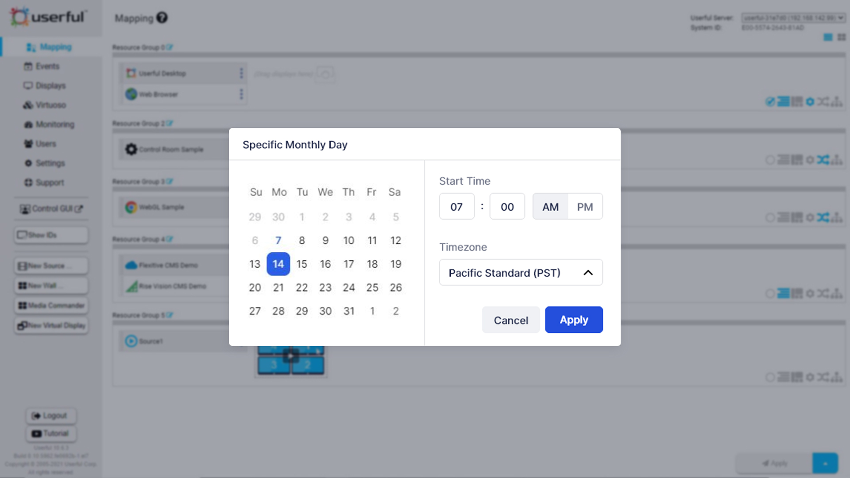Select day 21 on the calendar

coord(278,287)
